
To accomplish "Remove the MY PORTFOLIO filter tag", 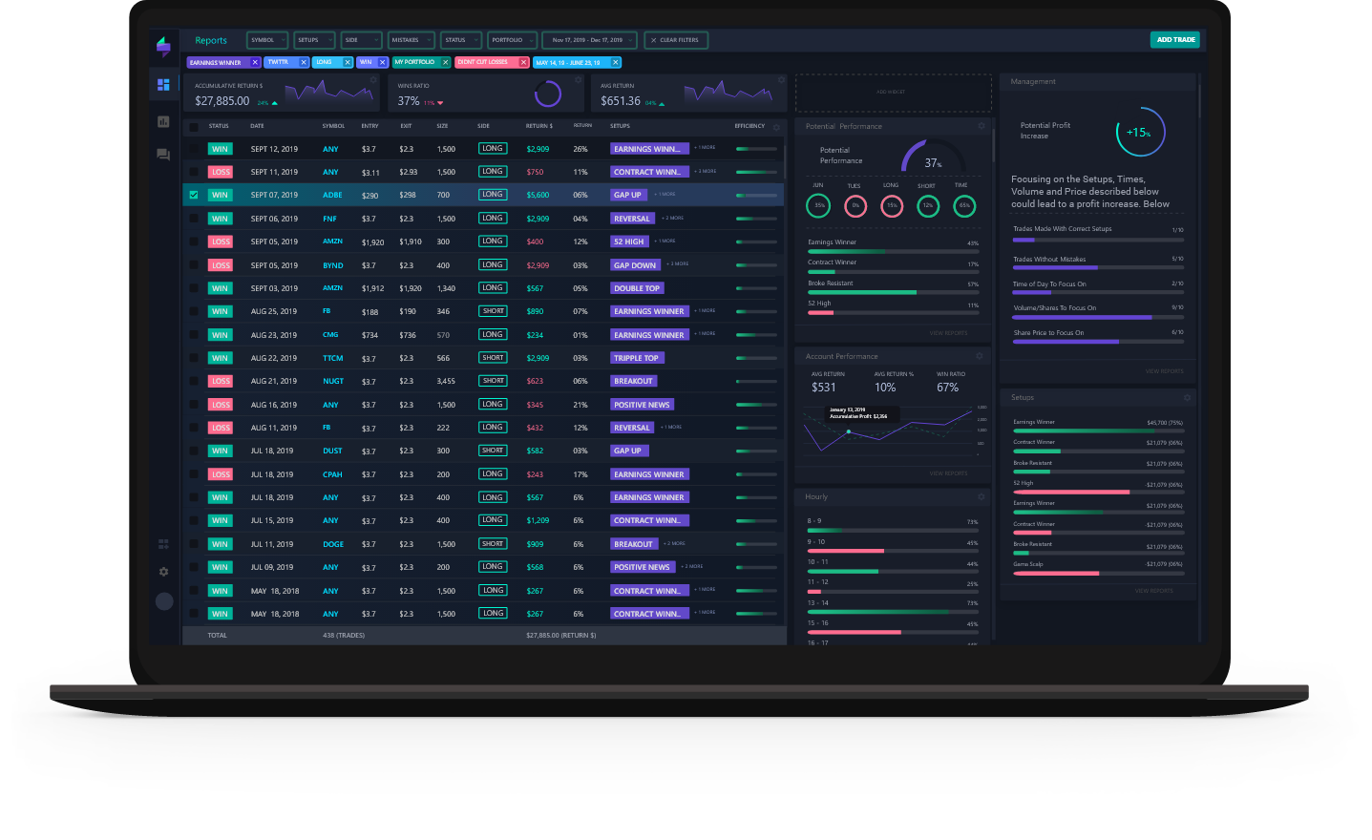I will coord(445,62).
